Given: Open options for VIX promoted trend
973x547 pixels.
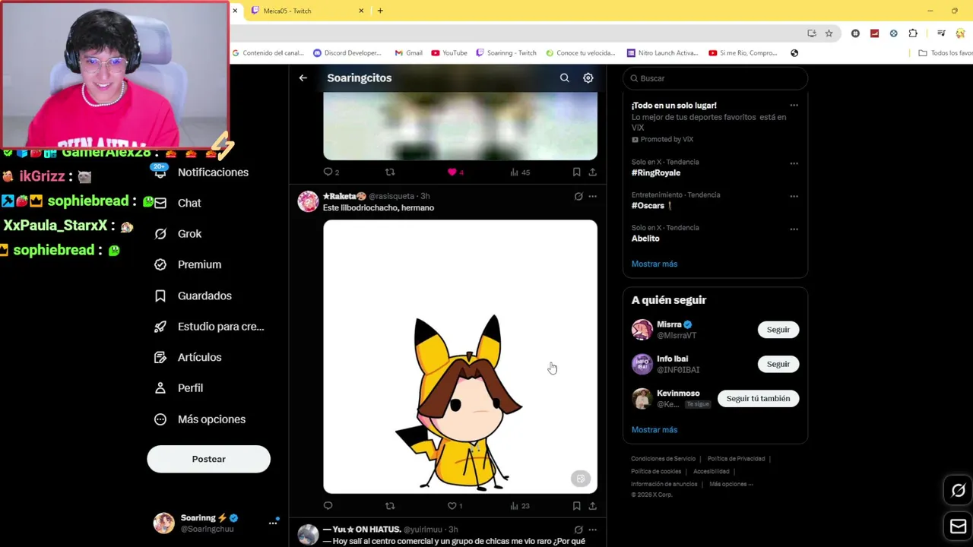Looking at the screenshot, I should click(794, 106).
